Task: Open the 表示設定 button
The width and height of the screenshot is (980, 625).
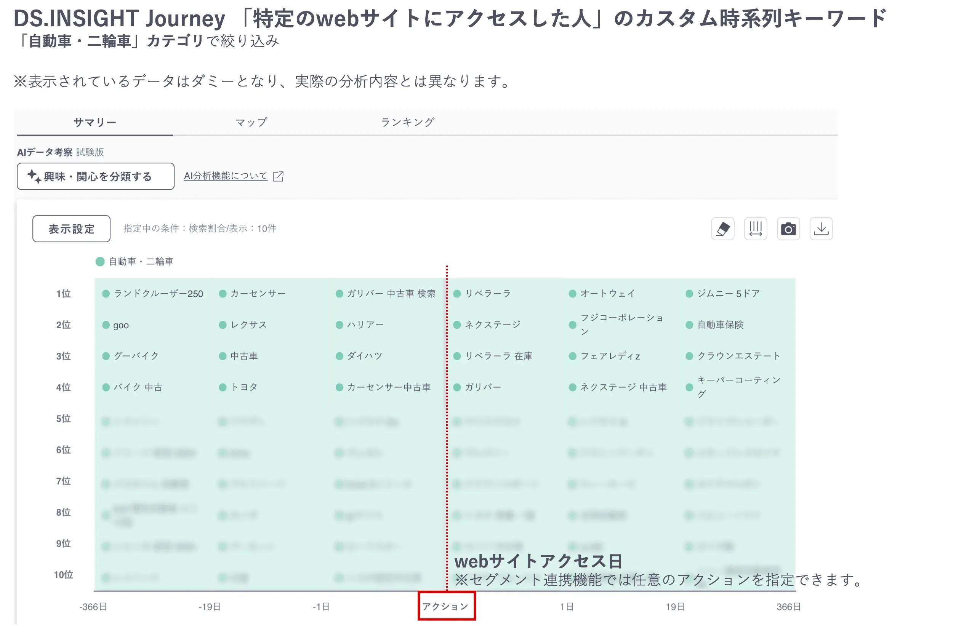Action: 71,229
